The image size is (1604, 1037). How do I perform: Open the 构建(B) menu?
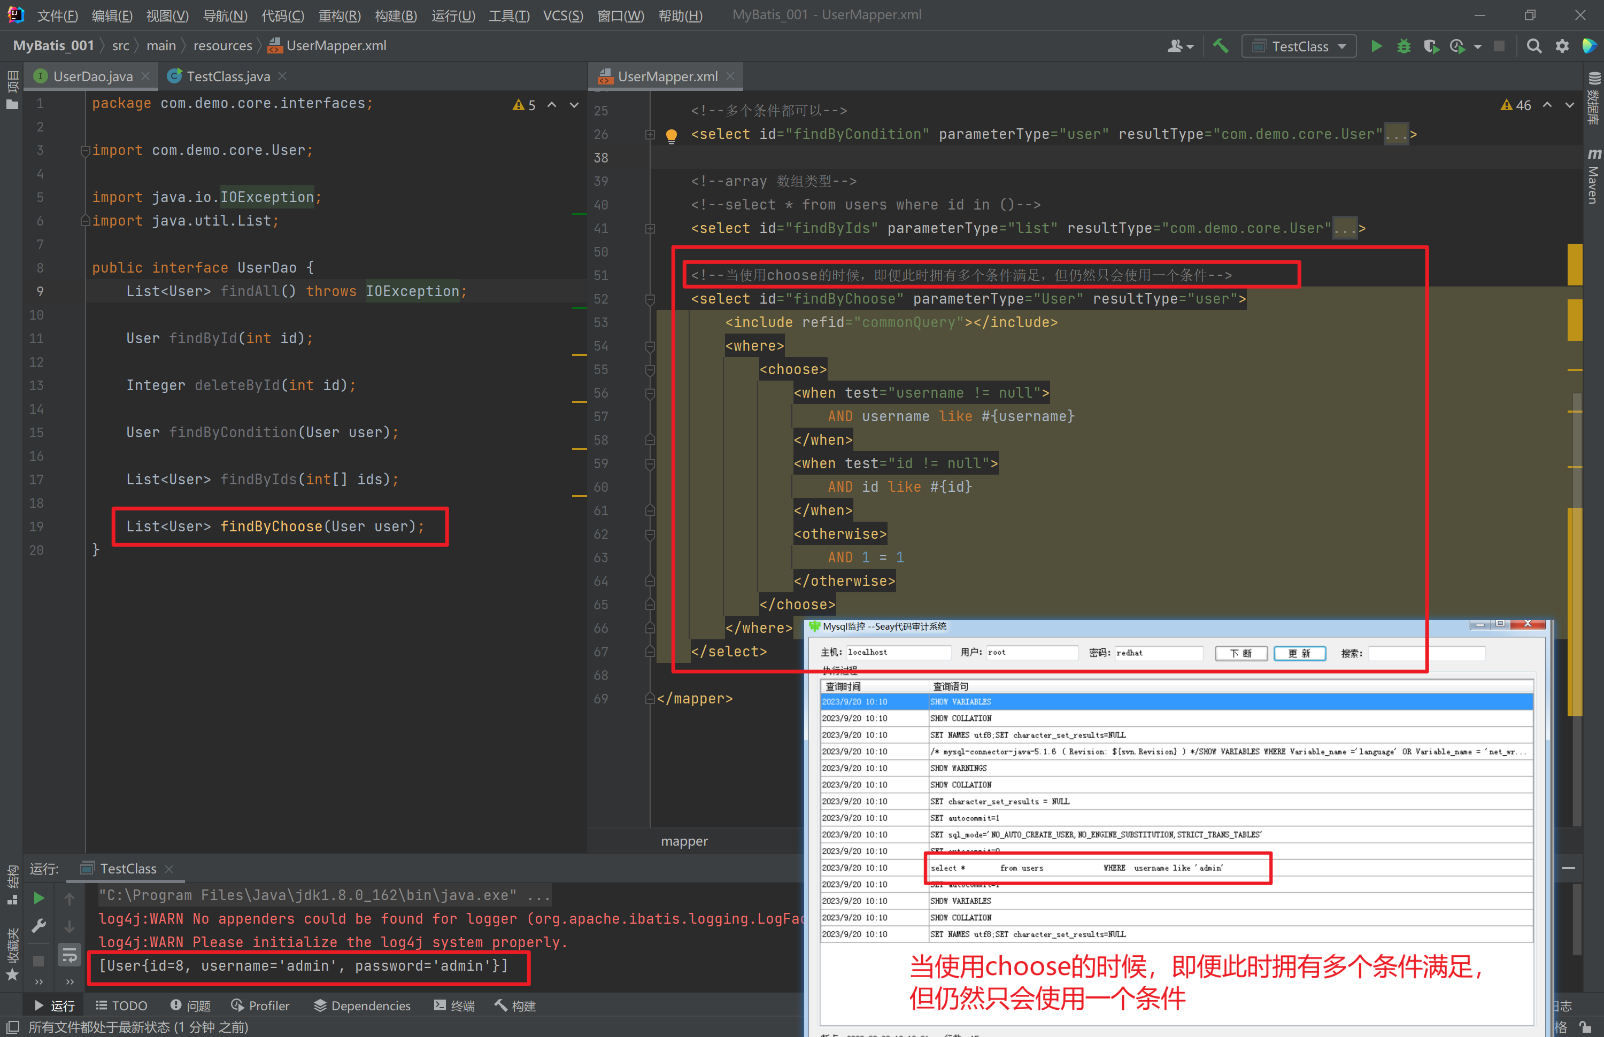(395, 15)
